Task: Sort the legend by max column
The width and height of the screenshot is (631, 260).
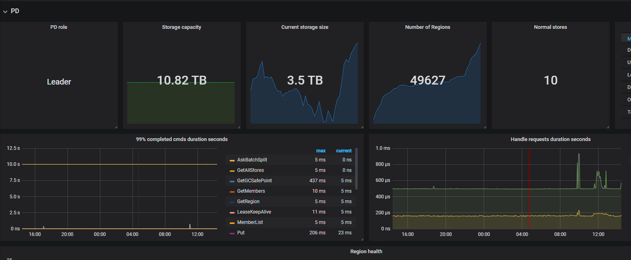Action: click(x=321, y=151)
